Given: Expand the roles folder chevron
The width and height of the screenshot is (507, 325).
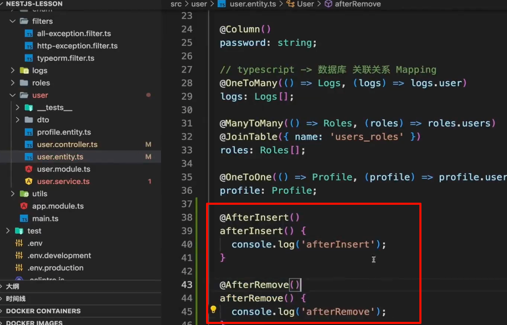Looking at the screenshot, I should [x=13, y=83].
